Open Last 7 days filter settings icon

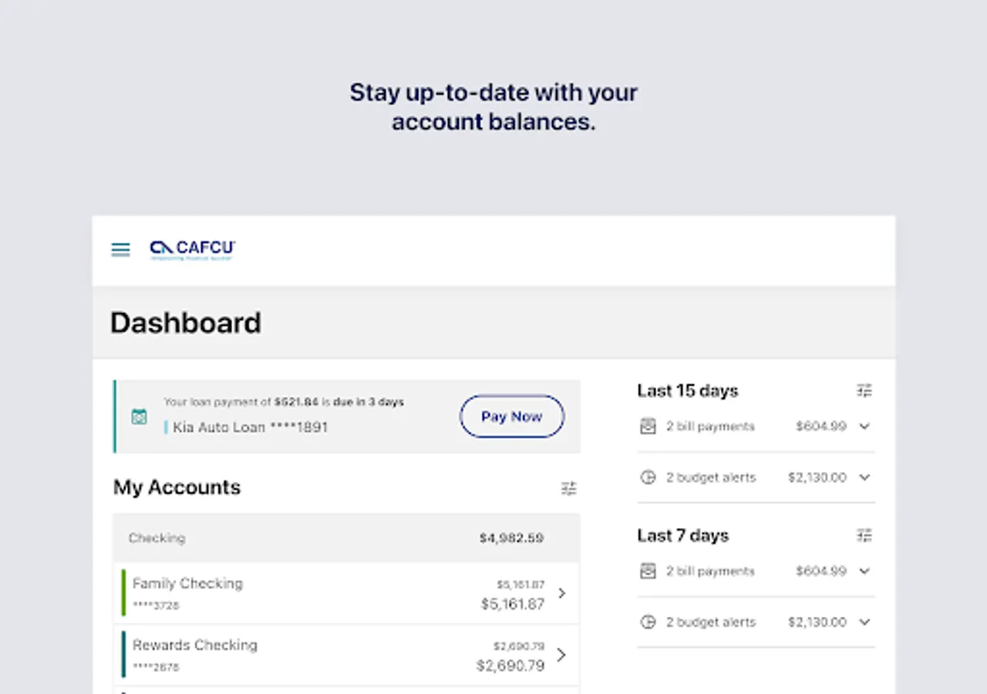click(864, 535)
